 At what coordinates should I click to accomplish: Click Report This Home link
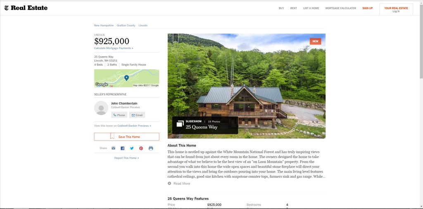(126, 158)
